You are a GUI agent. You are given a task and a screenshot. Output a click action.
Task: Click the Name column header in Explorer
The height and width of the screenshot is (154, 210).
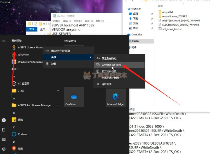(x=160, y=6)
